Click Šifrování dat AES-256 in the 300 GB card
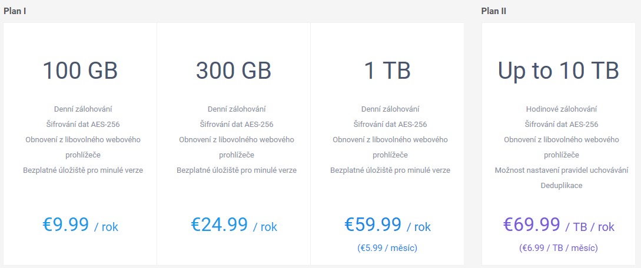Viewport: 641px width, 268px height. (237, 125)
